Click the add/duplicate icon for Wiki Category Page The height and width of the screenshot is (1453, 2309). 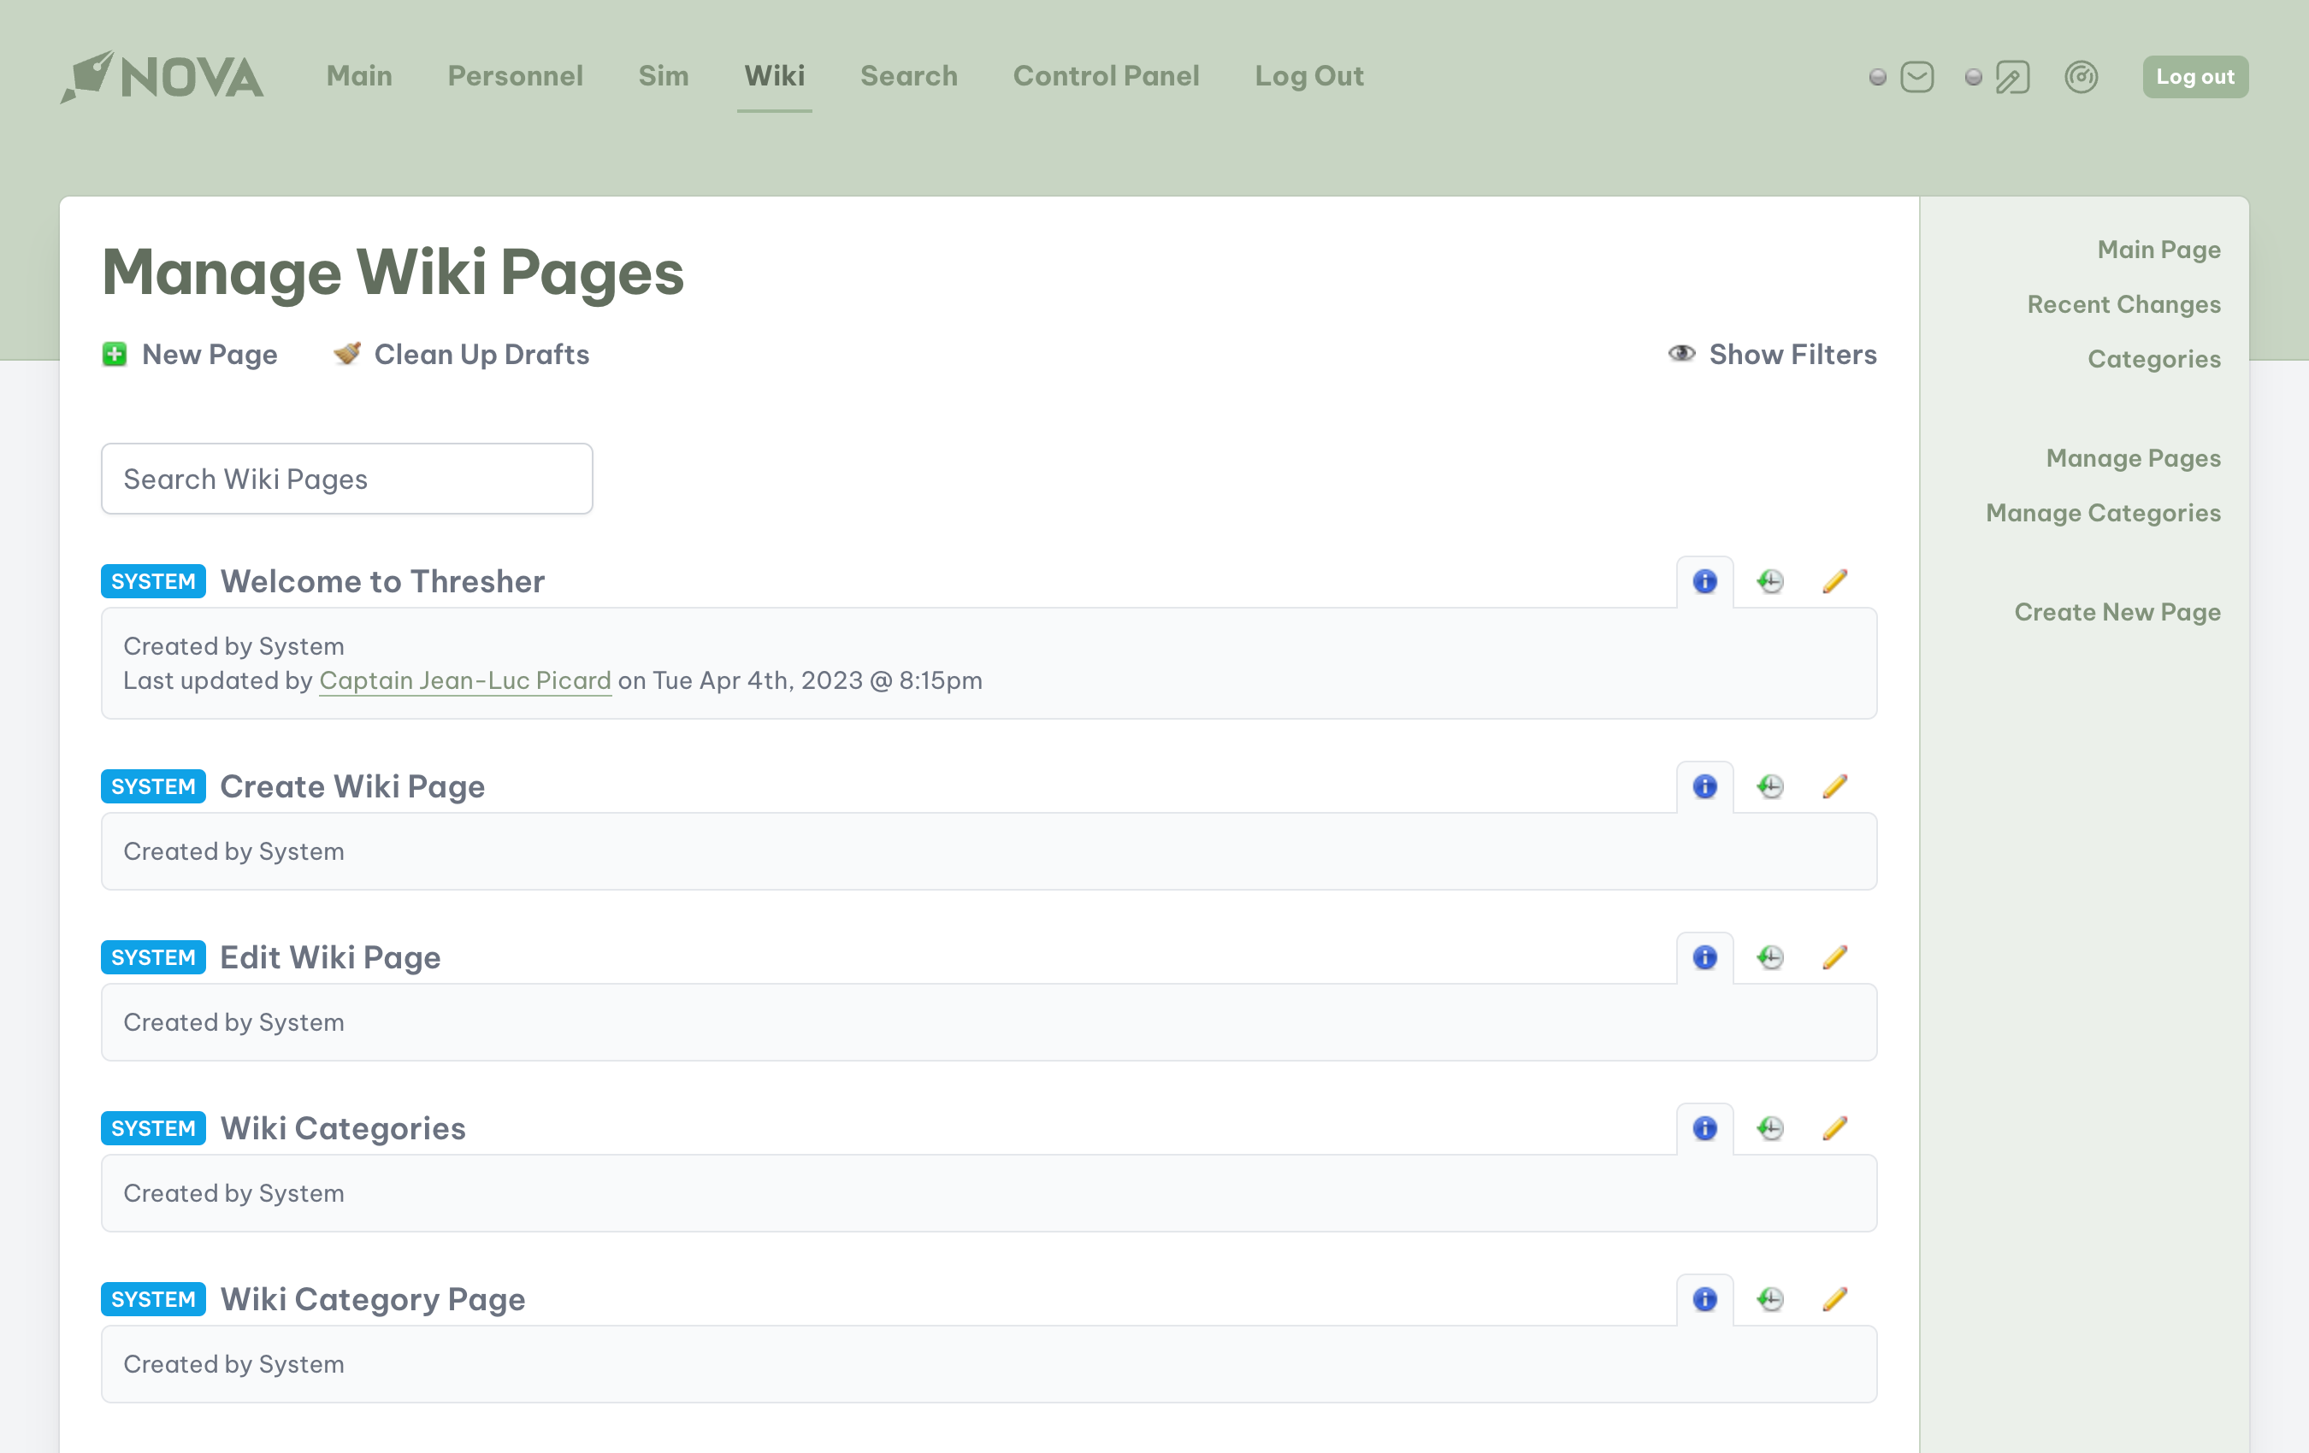pyautogui.click(x=1770, y=1299)
